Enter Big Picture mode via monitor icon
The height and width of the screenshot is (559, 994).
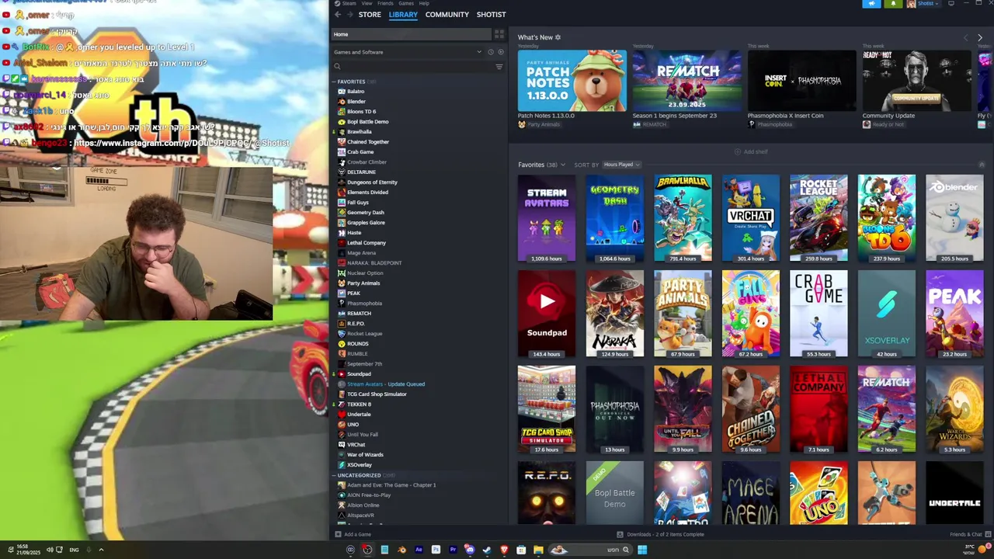pyautogui.click(x=951, y=4)
